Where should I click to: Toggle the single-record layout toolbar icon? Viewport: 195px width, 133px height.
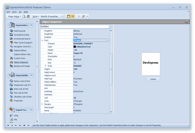coord(69,16)
